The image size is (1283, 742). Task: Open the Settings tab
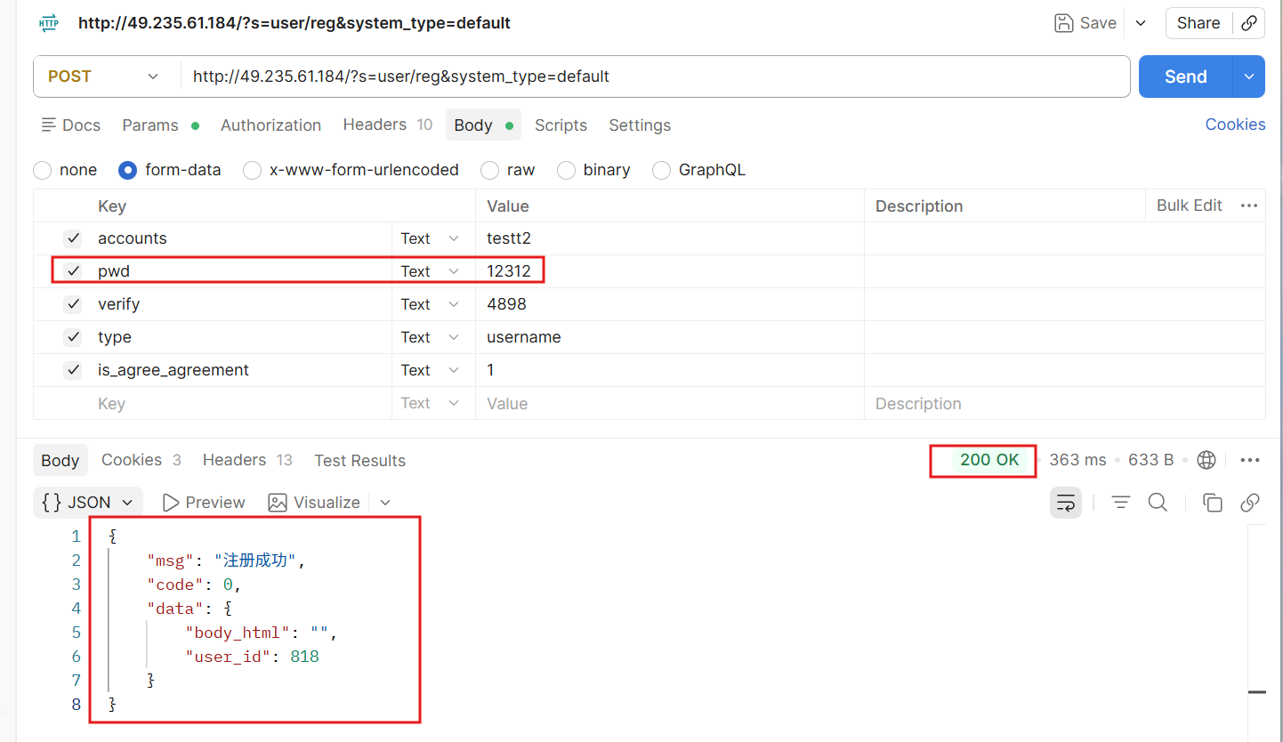[x=640, y=125]
